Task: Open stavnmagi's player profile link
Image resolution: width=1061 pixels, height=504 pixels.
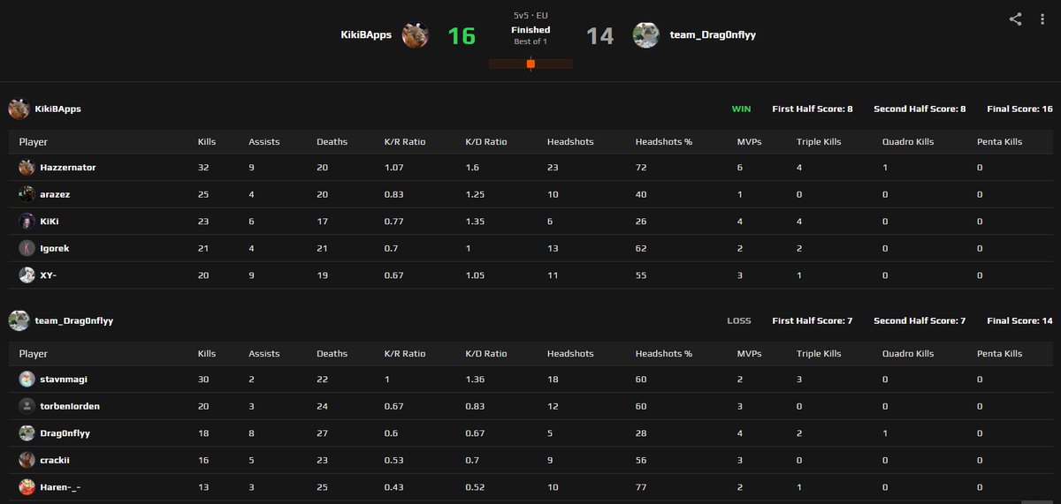Action: (64, 379)
